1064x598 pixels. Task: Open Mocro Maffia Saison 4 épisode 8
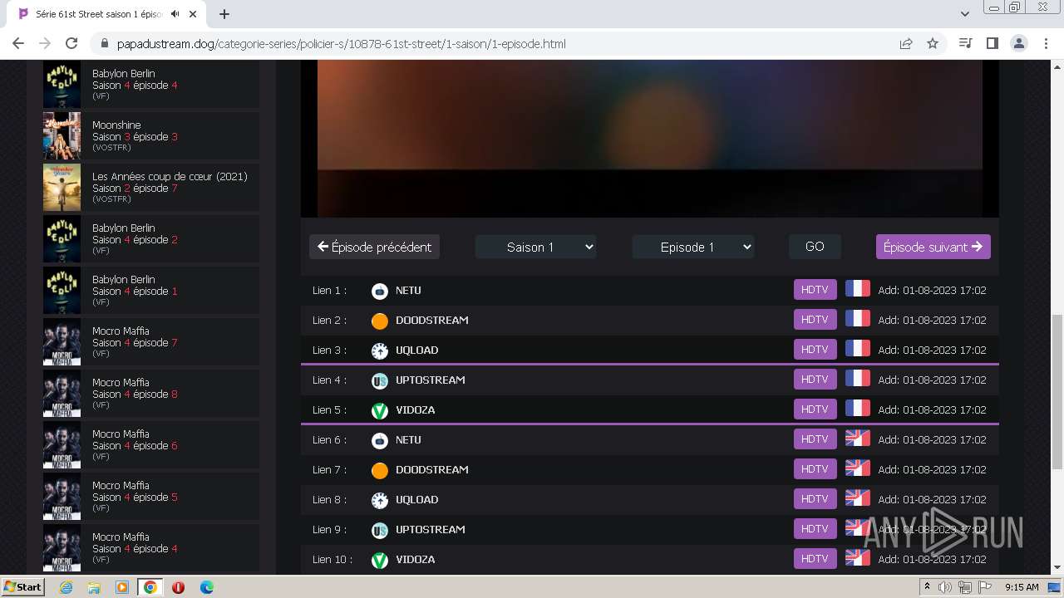[151, 393]
